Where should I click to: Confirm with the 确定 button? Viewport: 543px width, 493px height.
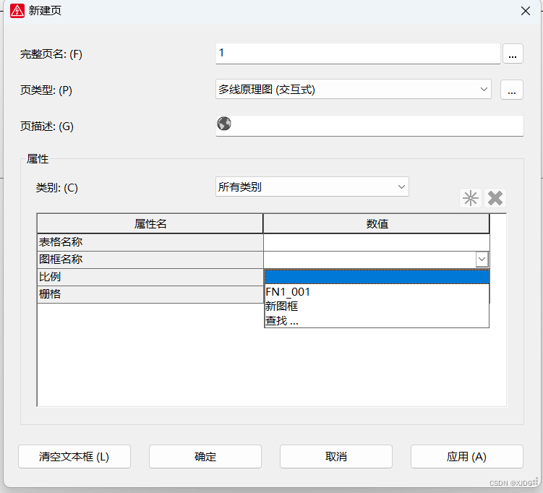pos(205,457)
